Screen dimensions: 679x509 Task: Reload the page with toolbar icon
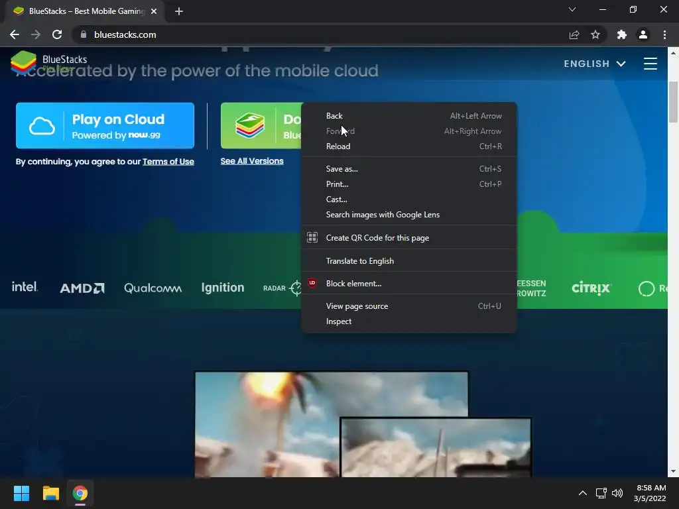pyautogui.click(x=57, y=34)
